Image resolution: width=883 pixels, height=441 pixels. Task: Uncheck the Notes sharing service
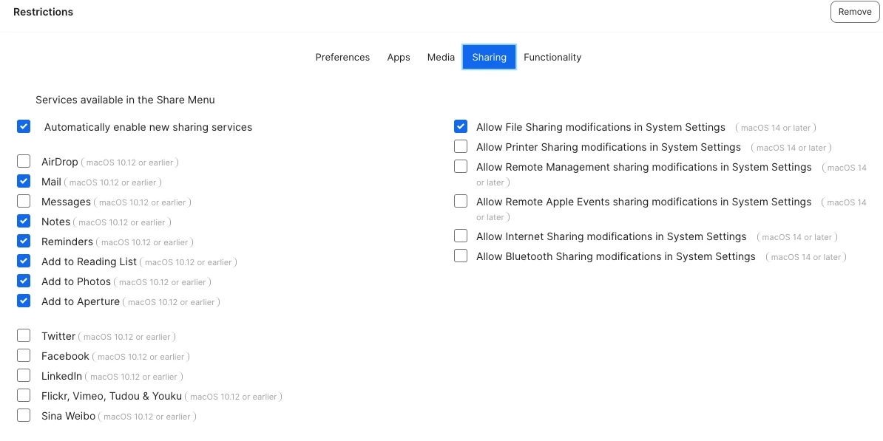click(24, 222)
